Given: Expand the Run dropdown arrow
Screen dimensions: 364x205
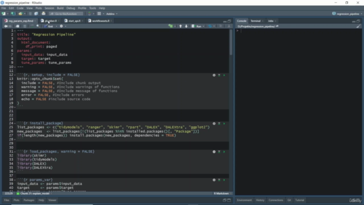Looking at the screenshot, I should [x=204, y=27].
